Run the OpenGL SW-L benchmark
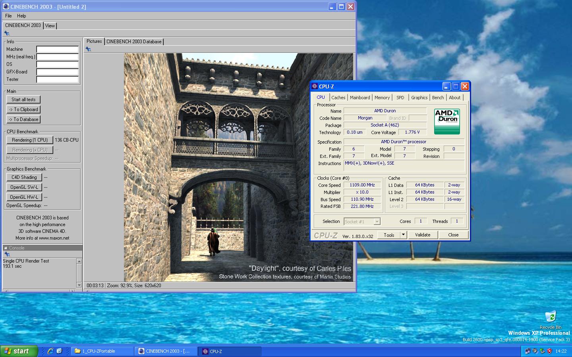 [x=24, y=187]
